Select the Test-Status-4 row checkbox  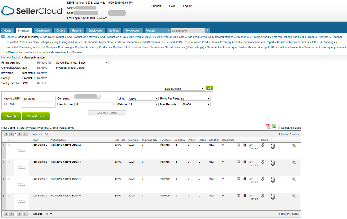[9, 179]
